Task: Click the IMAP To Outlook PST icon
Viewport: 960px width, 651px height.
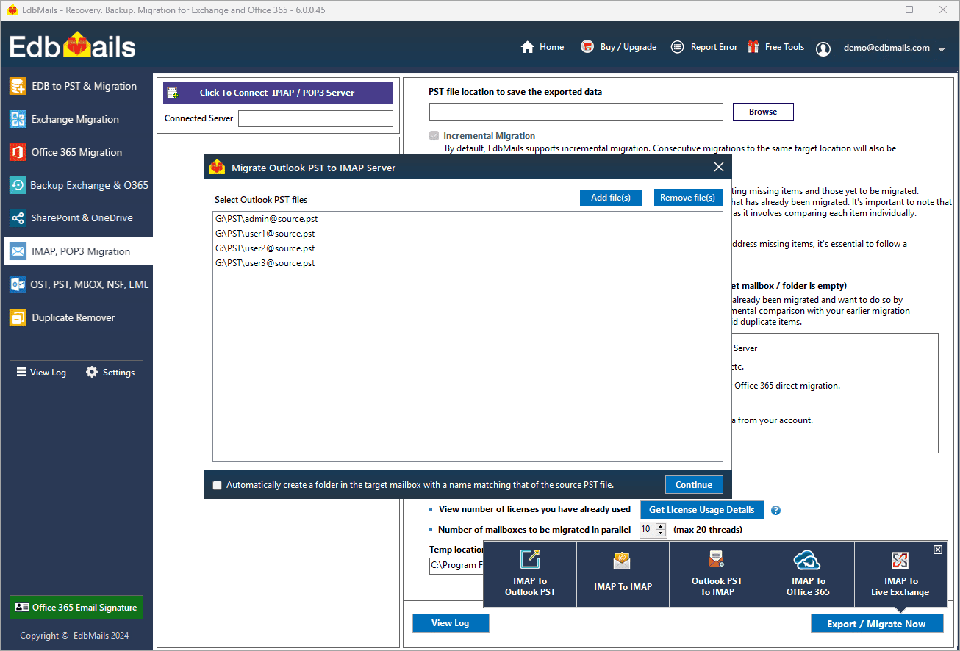Action: point(530,559)
